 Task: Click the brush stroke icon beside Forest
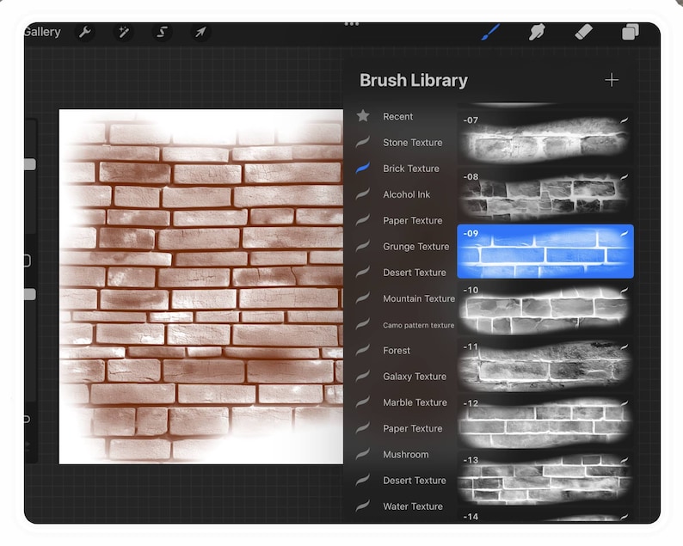coord(363,350)
